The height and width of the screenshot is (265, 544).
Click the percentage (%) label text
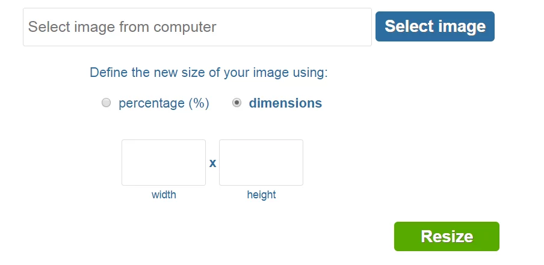click(164, 103)
